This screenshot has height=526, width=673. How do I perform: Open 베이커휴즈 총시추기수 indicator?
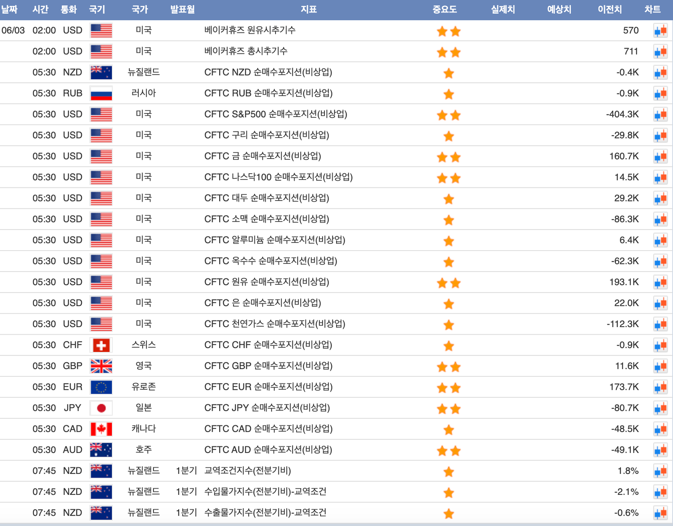coord(246,51)
